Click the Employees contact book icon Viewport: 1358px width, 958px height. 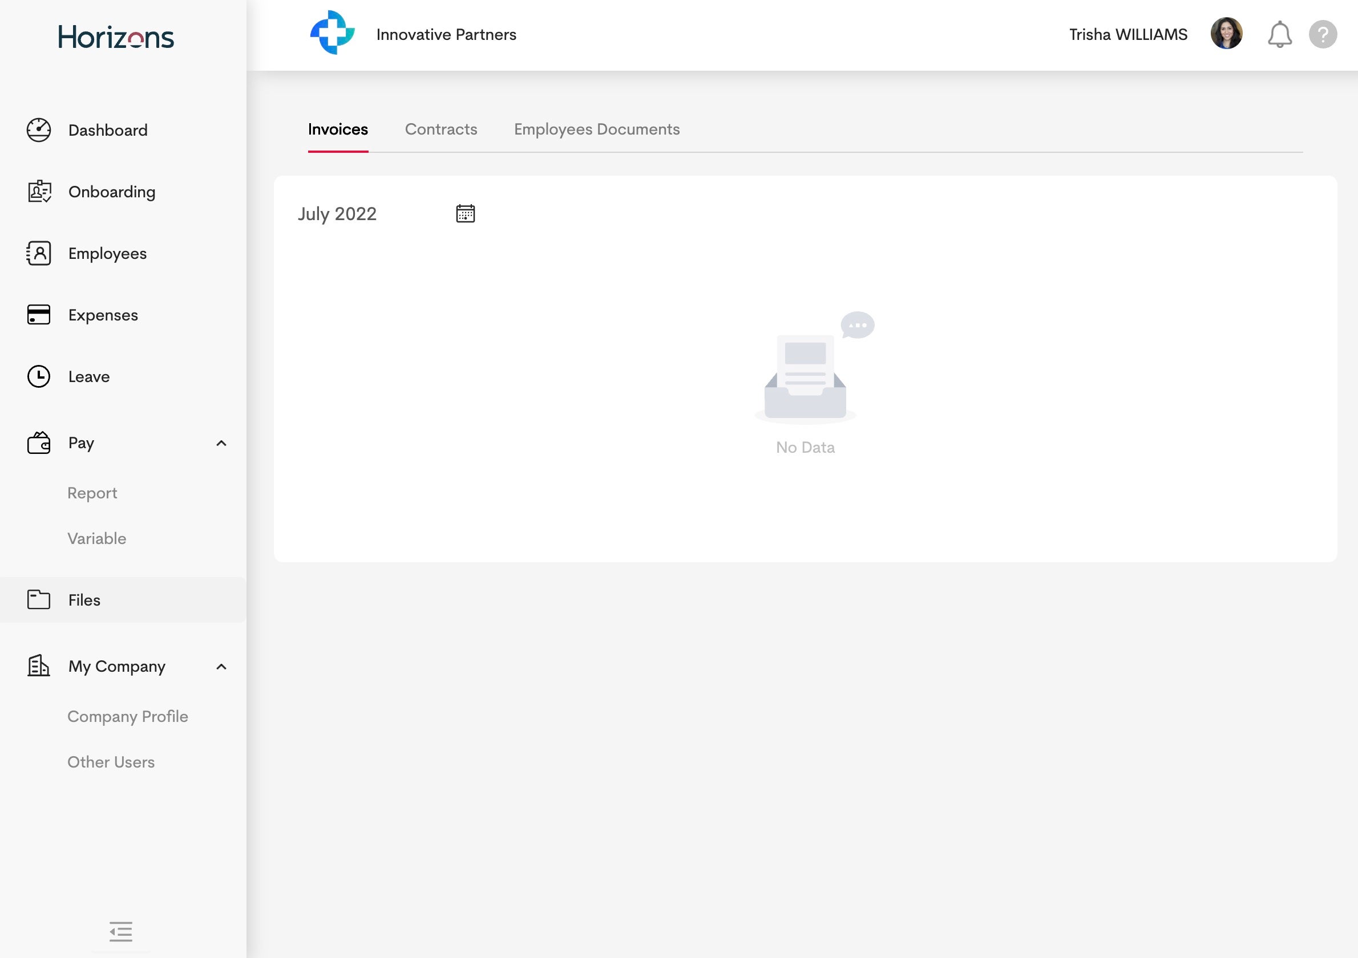pyautogui.click(x=39, y=253)
